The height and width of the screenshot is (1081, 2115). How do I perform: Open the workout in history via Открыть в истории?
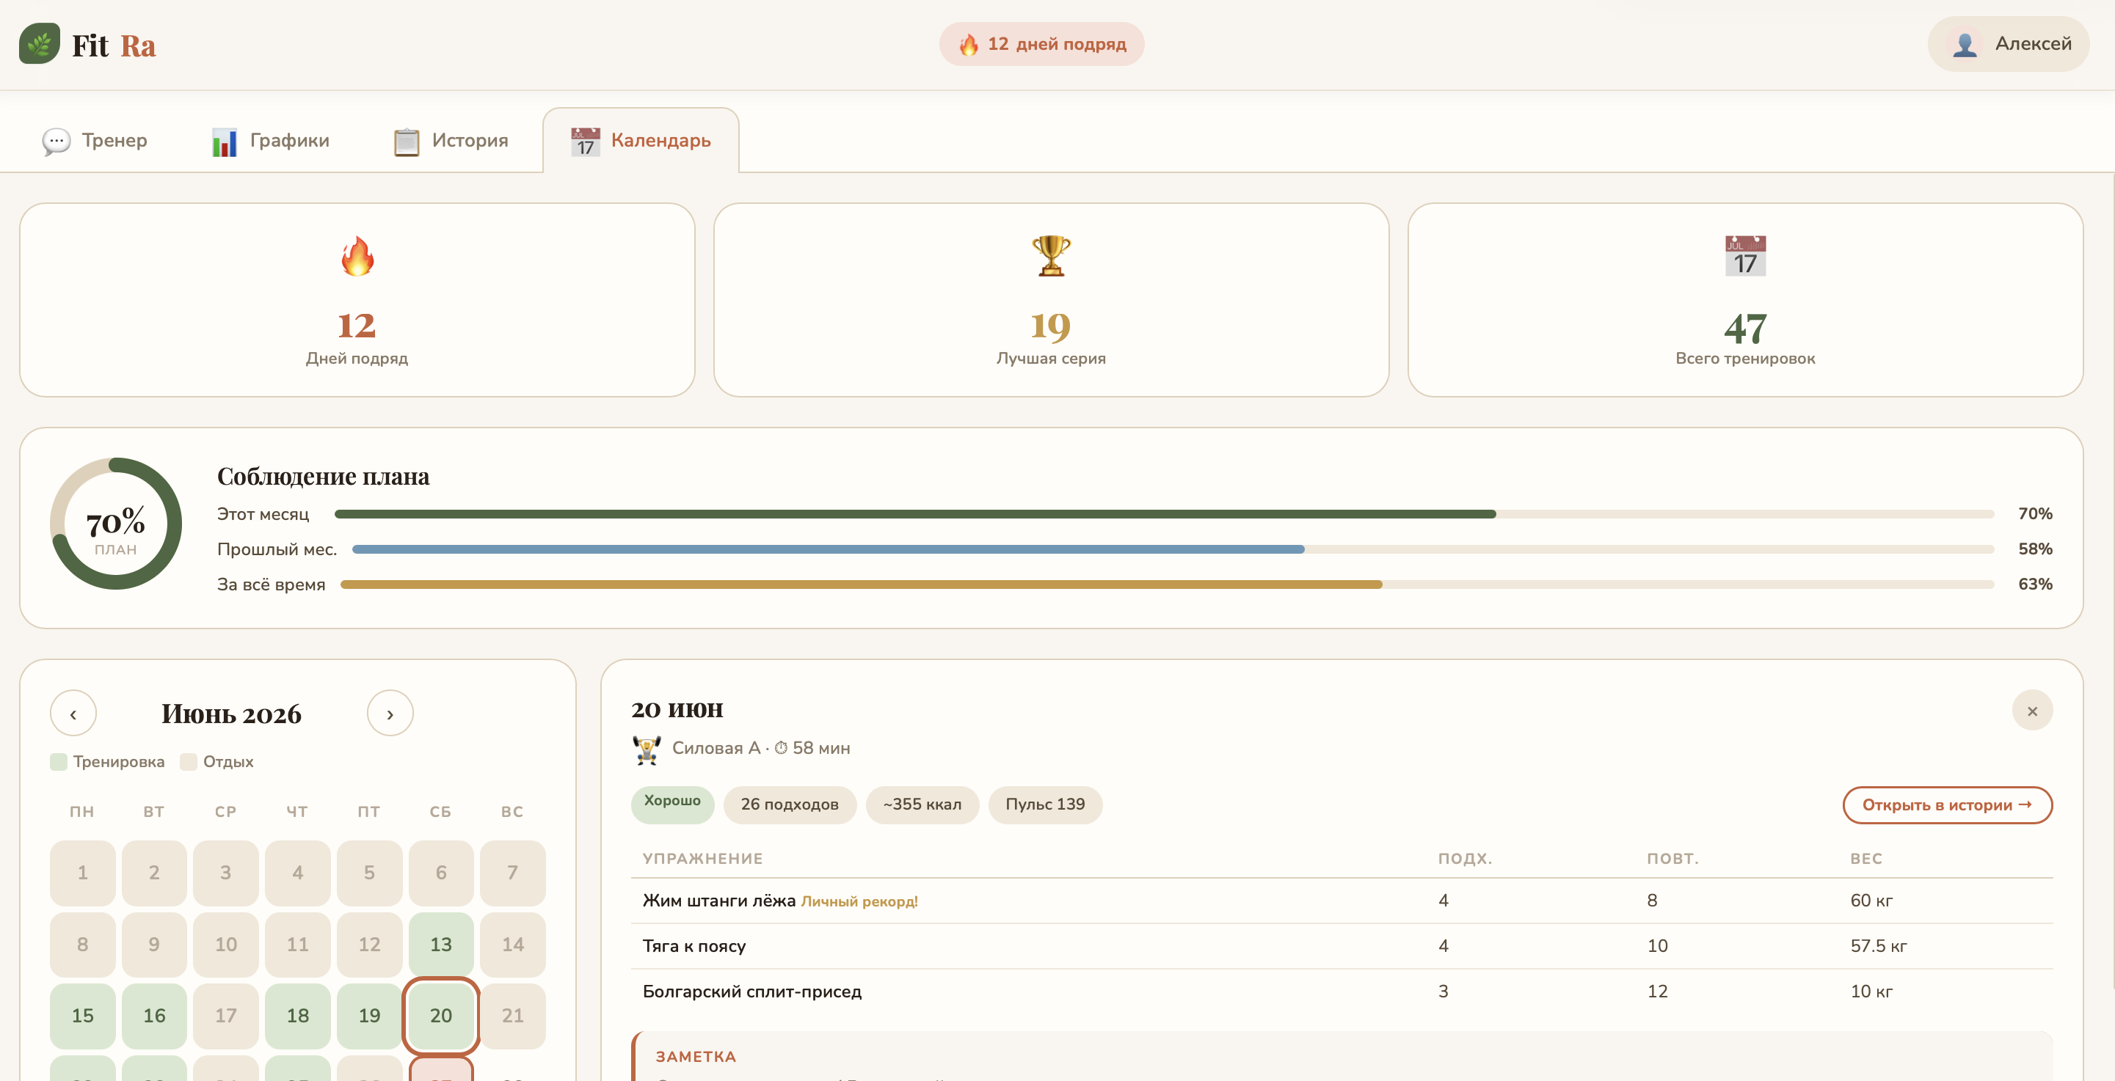1948,805
